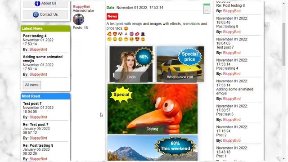Click the page vertical scrollbar thumb
This screenshot has height=162, width=288.
click(x=284, y=44)
